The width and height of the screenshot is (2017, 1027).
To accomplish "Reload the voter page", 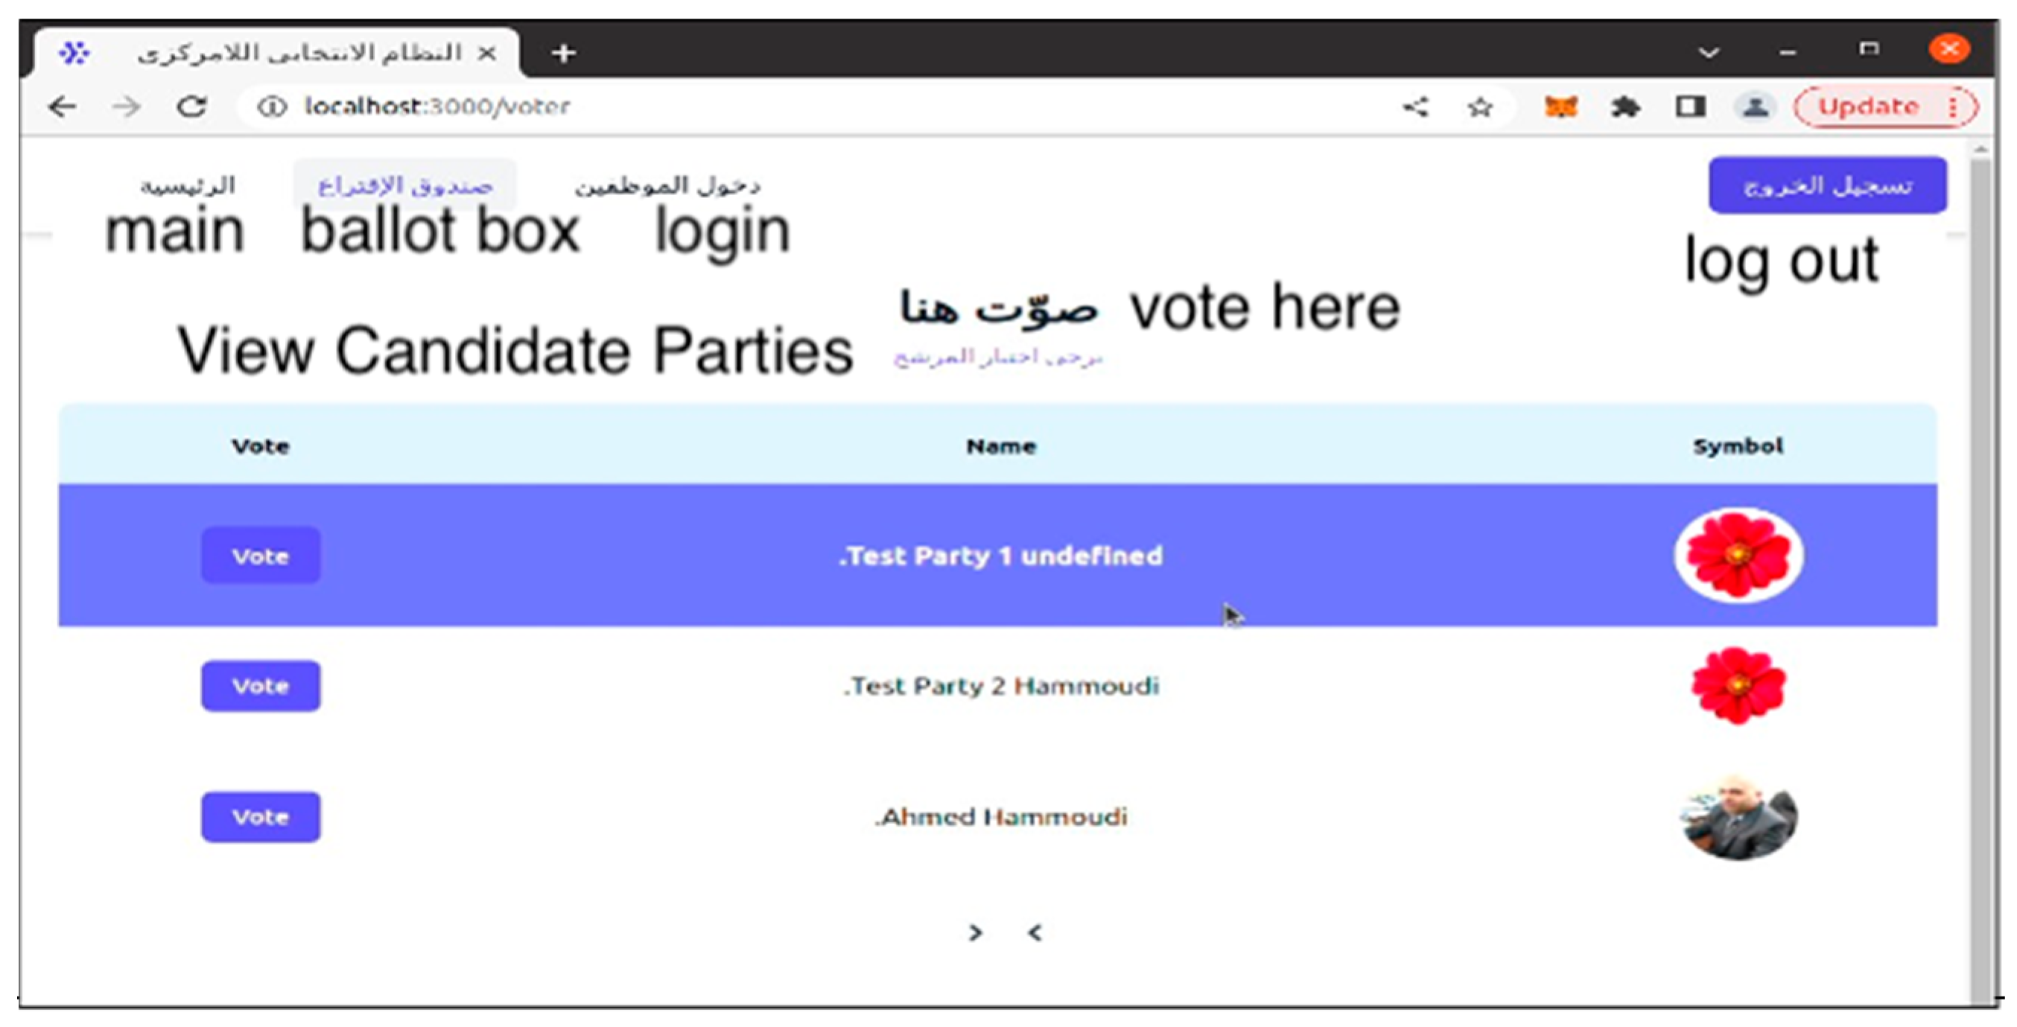I will (x=191, y=106).
